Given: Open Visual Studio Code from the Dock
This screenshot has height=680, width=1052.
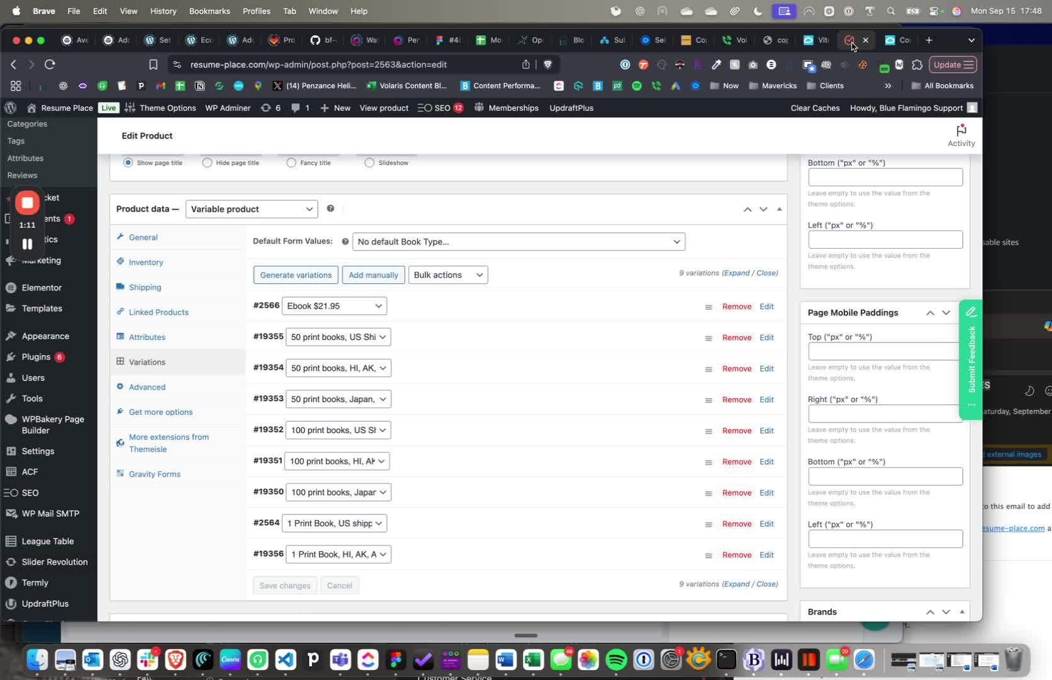Looking at the screenshot, I should pyautogui.click(x=286, y=660).
